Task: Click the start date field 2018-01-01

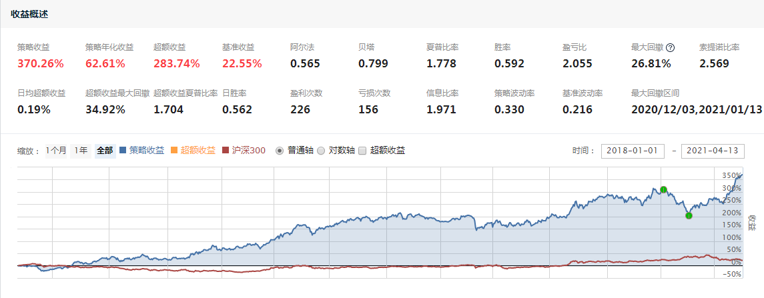Action: pos(633,151)
